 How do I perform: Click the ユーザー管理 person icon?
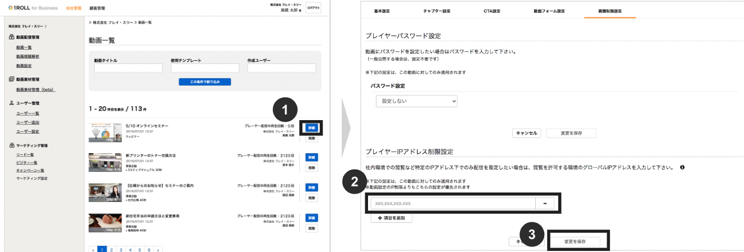11,103
